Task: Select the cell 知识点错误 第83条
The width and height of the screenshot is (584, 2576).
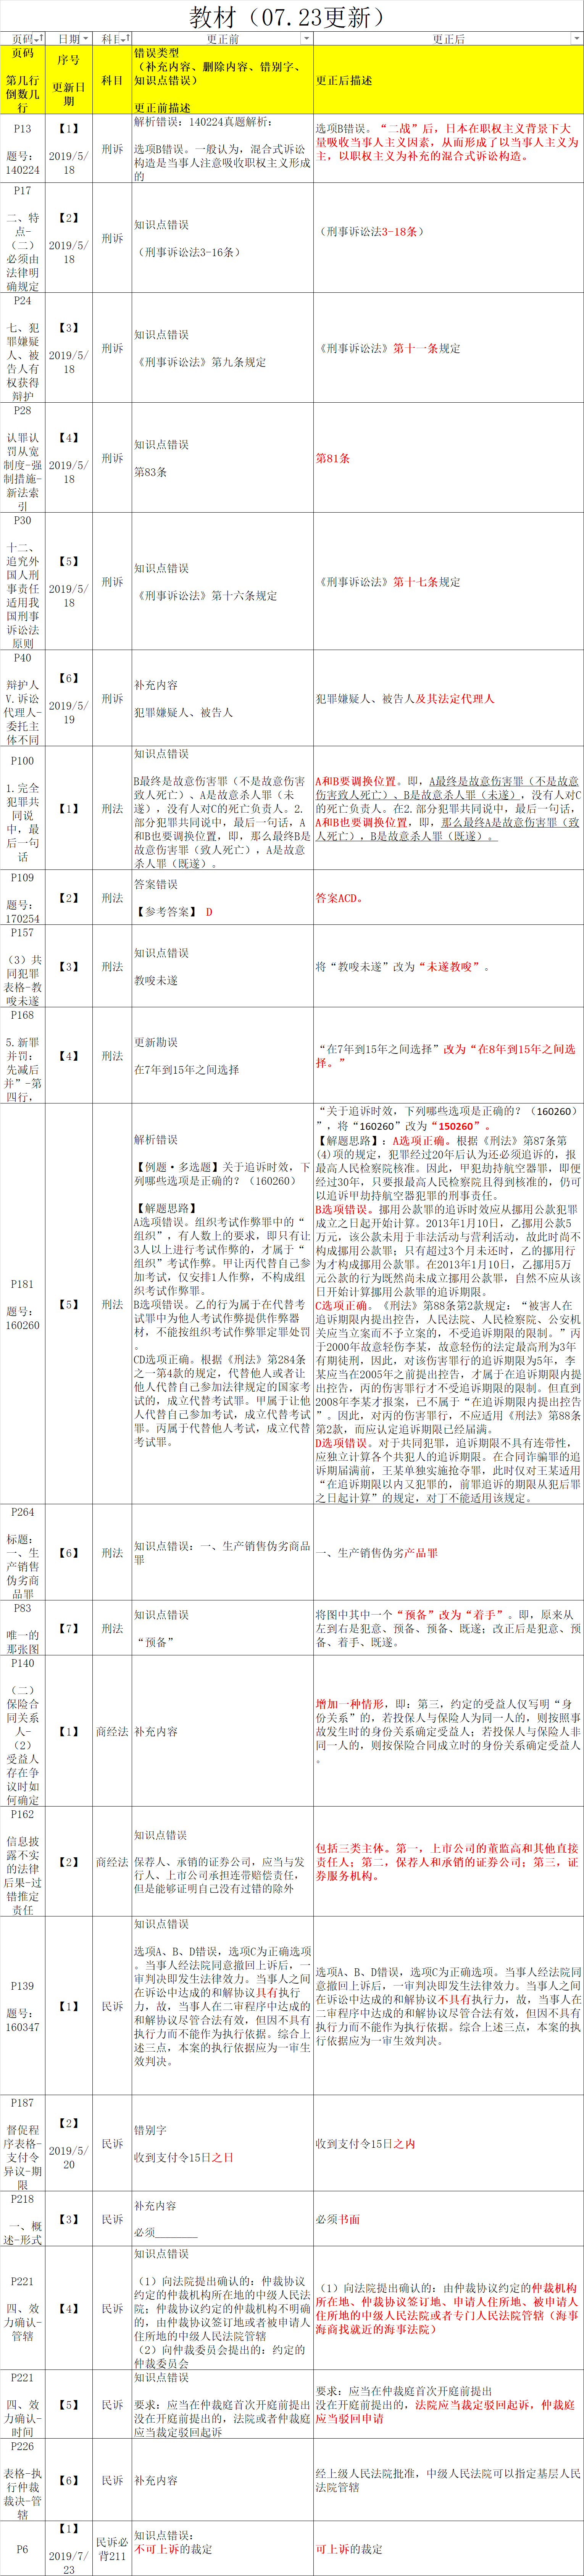Action: pos(223,458)
